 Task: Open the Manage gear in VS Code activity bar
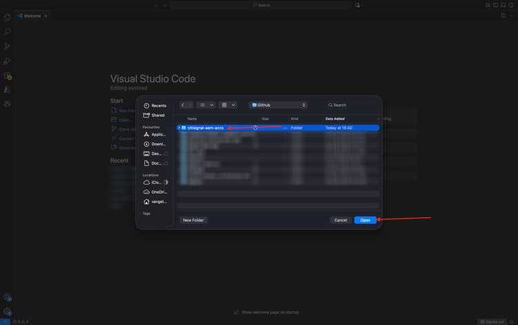8,311
